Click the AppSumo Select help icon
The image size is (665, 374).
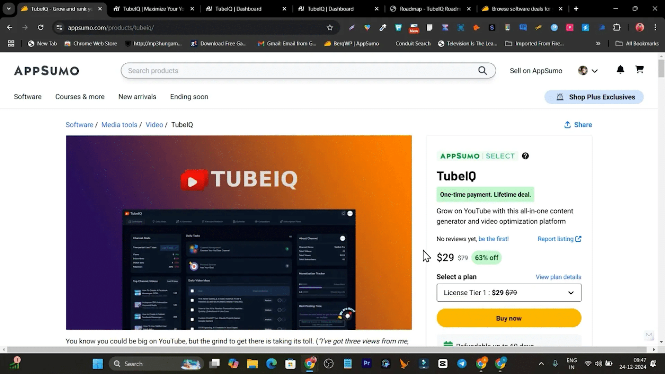click(x=525, y=156)
